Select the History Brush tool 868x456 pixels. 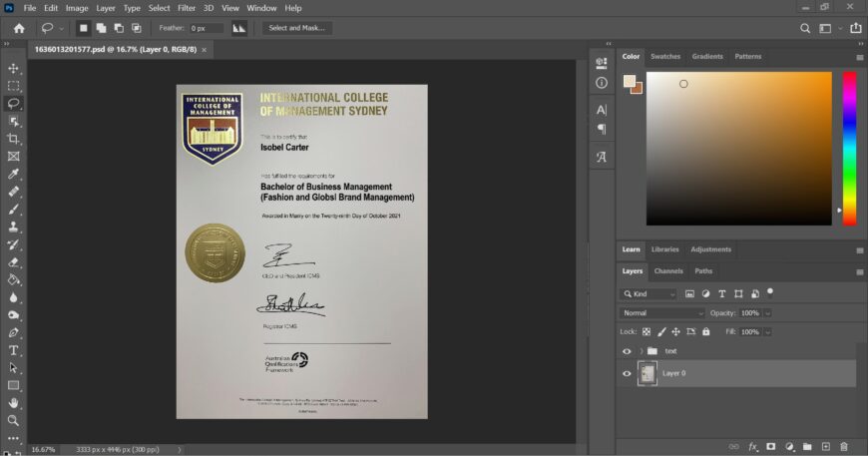pyautogui.click(x=13, y=244)
